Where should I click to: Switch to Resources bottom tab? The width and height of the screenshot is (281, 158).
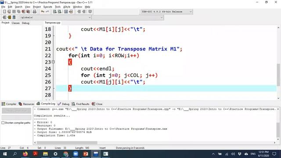[26, 104]
